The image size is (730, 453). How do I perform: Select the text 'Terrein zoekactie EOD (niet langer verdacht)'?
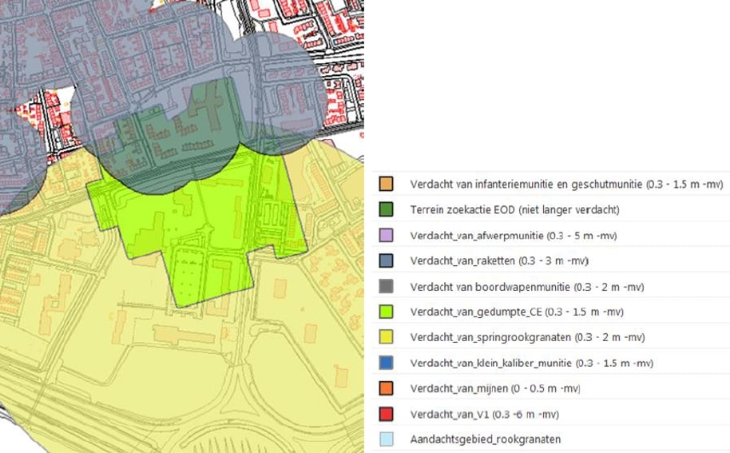coord(515,210)
